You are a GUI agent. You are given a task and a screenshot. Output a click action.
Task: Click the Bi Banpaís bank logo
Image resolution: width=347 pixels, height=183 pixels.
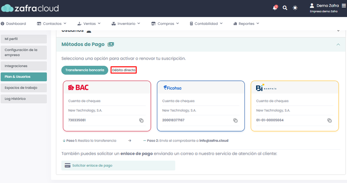coord(266,88)
